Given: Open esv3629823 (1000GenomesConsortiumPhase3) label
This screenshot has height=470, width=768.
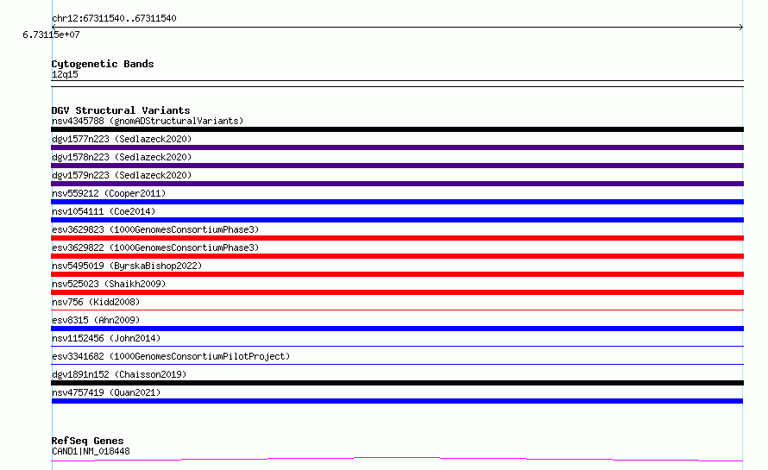Looking at the screenshot, I should (x=155, y=229).
